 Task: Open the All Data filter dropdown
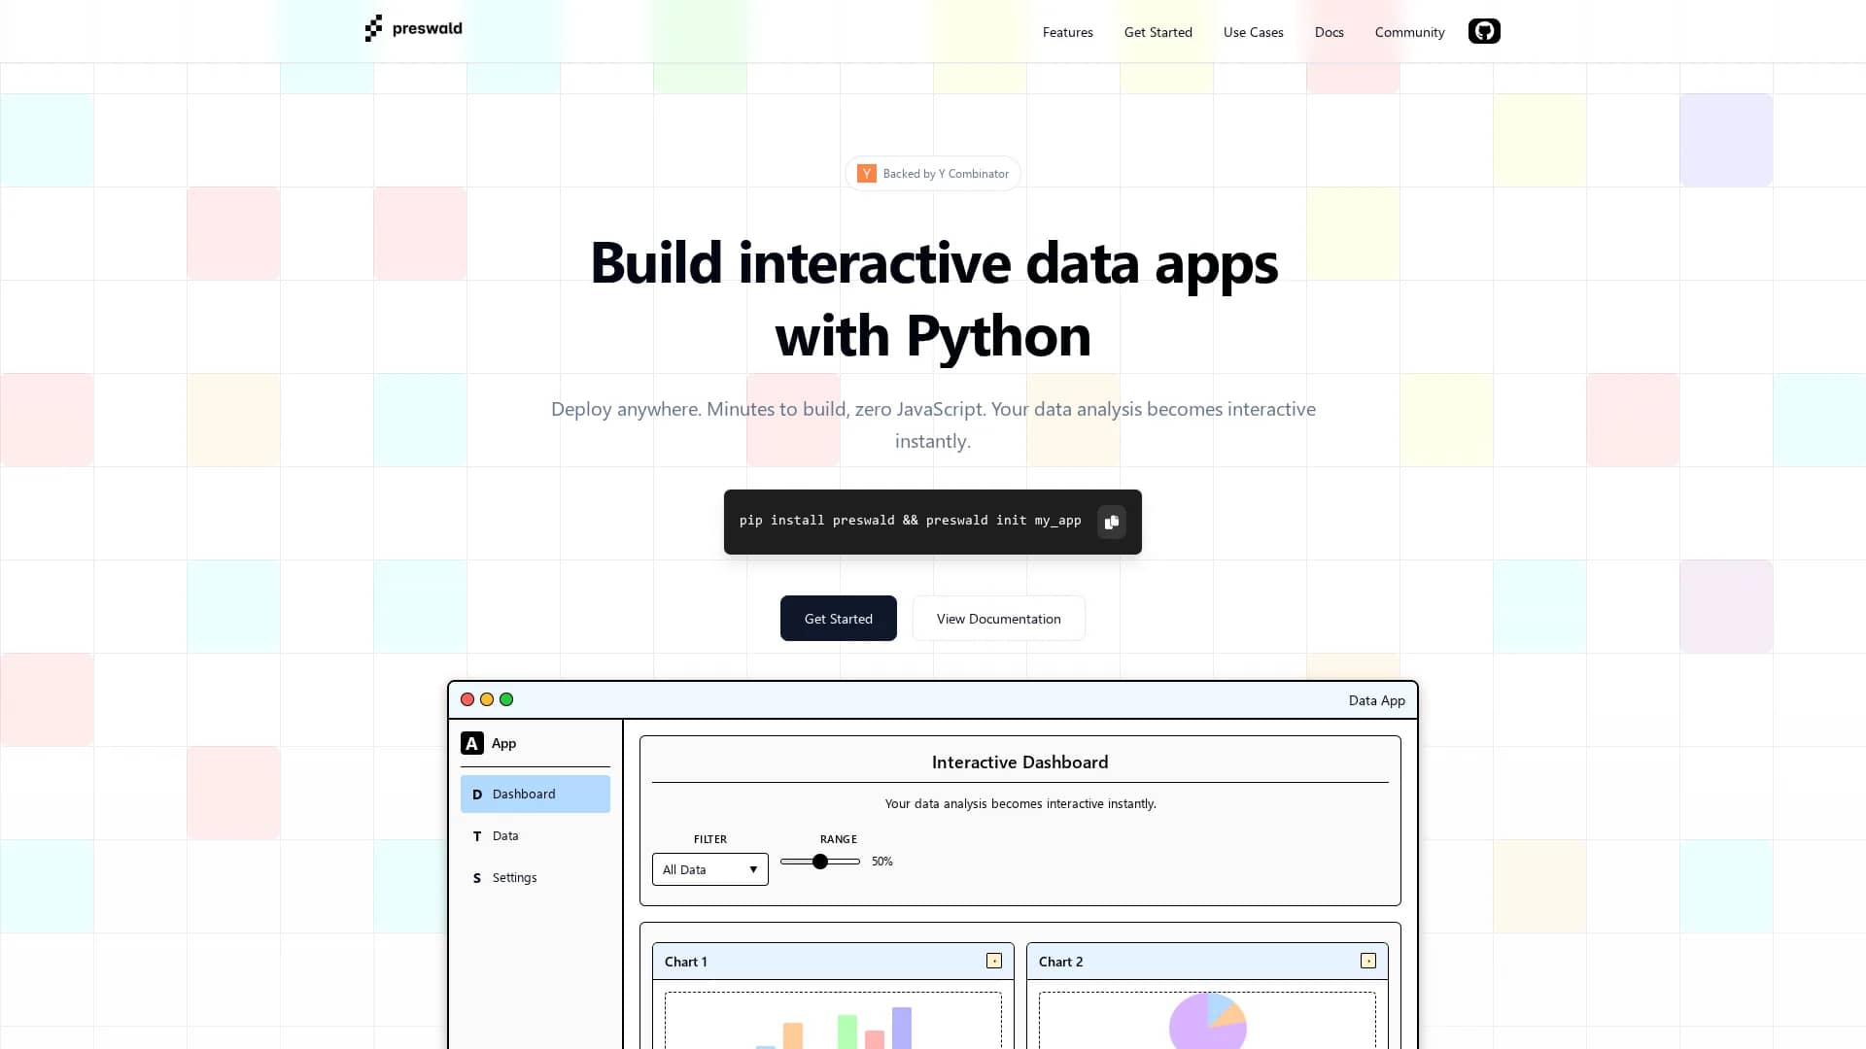[709, 869]
